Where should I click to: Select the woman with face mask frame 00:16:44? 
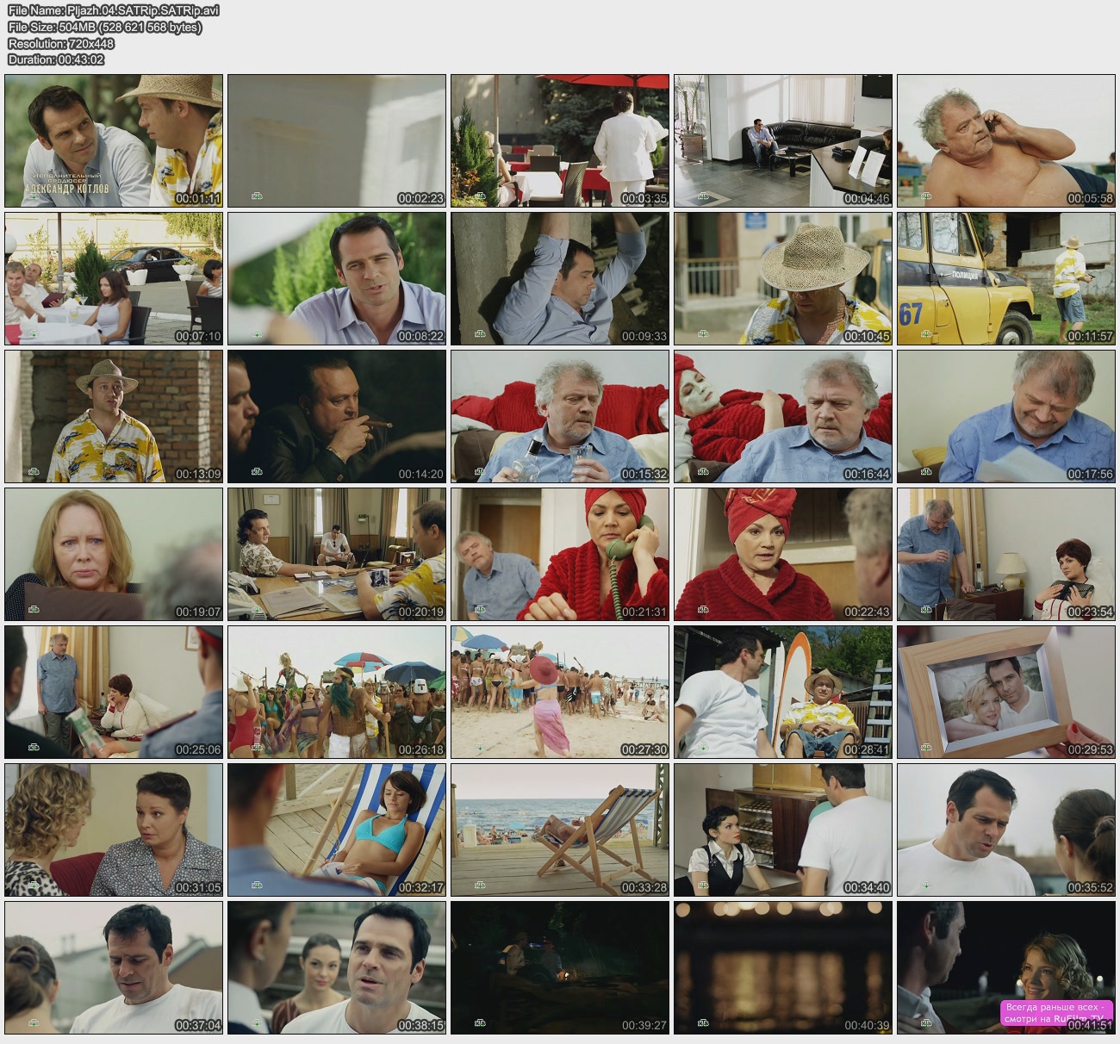pyautogui.click(x=782, y=416)
